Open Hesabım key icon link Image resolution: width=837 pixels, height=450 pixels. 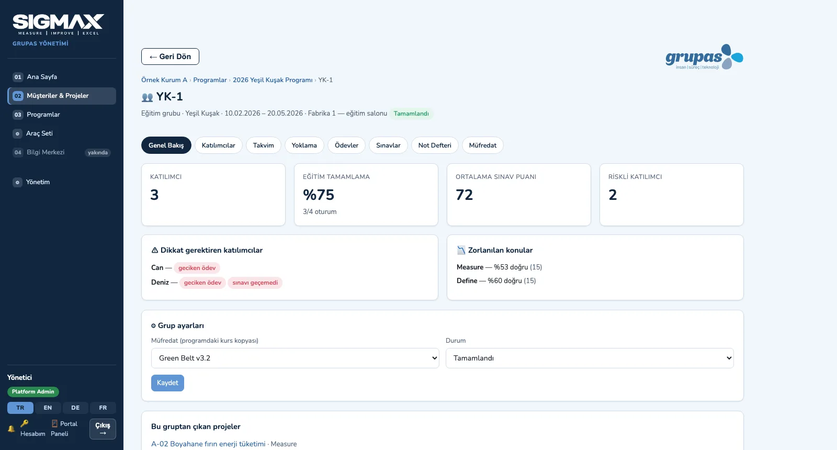click(x=32, y=429)
